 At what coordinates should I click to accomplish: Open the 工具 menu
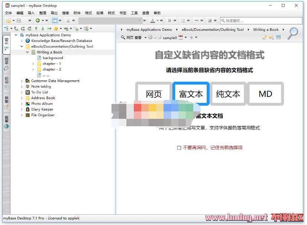(x=134, y=13)
